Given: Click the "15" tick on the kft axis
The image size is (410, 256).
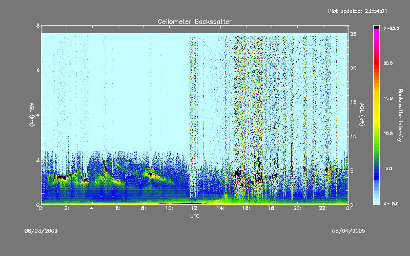Looking at the screenshot, I should tap(354, 102).
